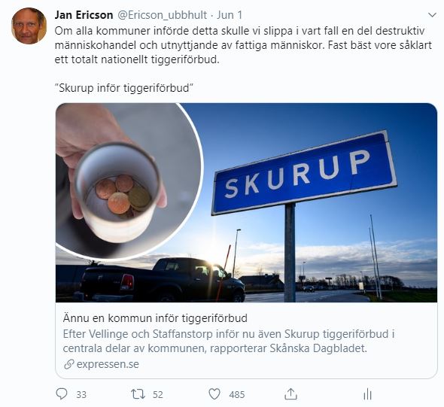
Task: Click the @Ericson_ubbhult handle
Action: coord(162,15)
